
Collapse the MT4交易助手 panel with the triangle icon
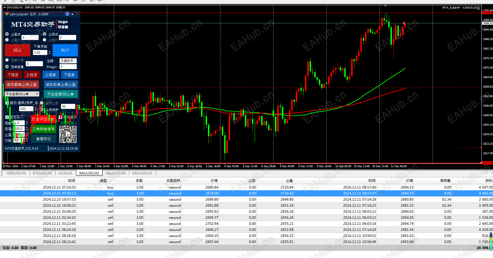[x=72, y=14]
